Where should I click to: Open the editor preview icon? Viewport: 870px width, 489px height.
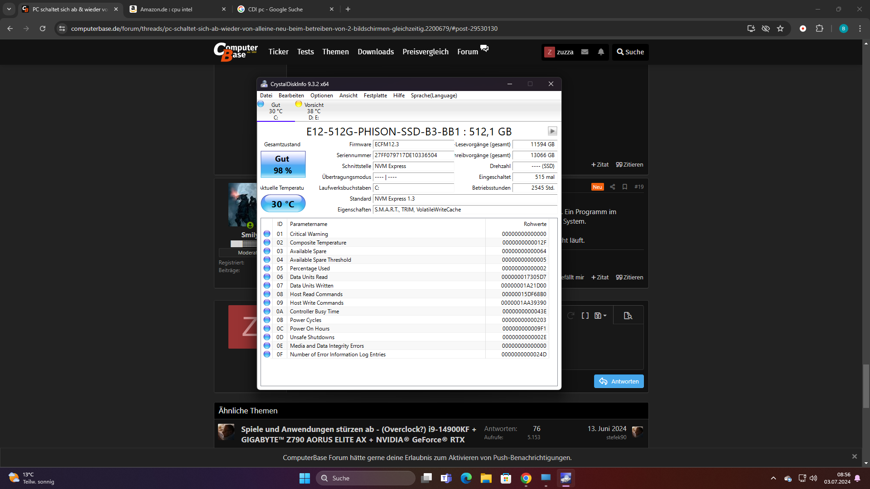click(628, 316)
